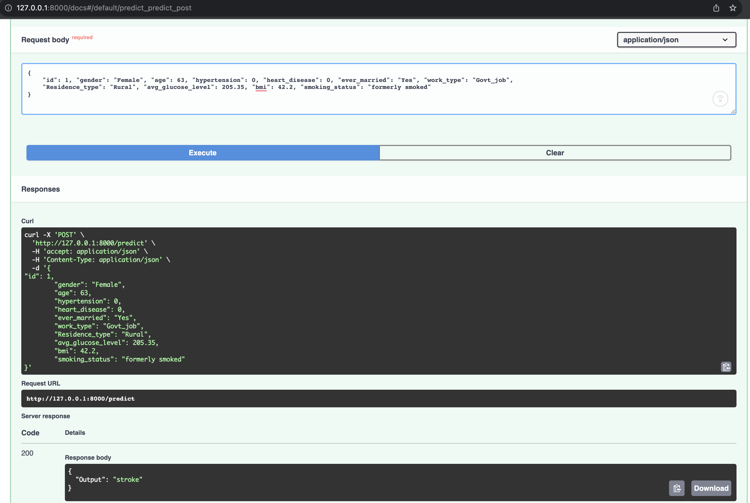
Task: Click the Curl label
Action: click(x=27, y=221)
